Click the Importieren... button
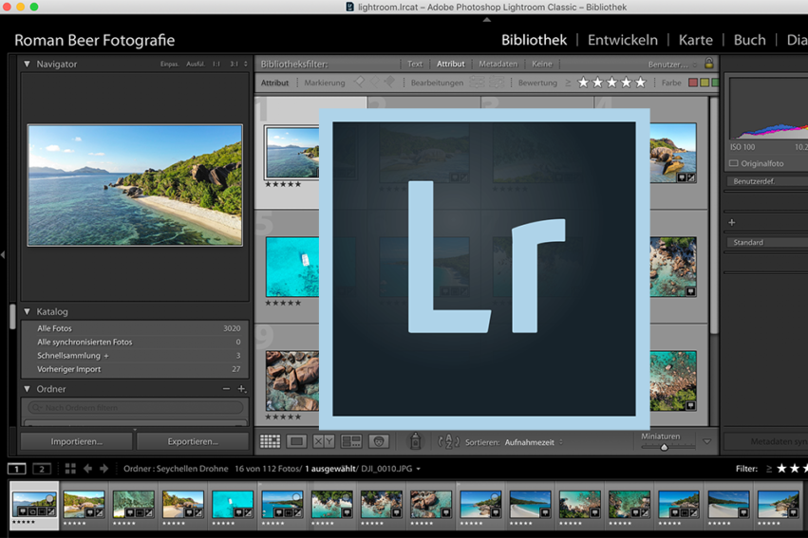Viewport: 808px width, 538px height. pos(76,441)
